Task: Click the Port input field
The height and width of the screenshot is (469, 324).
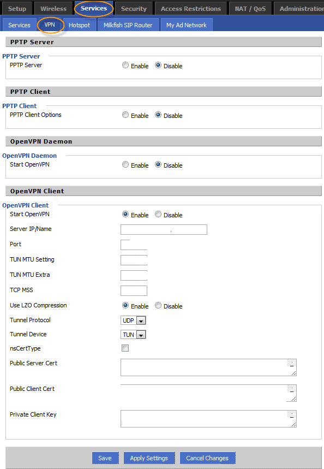Action: [134, 245]
